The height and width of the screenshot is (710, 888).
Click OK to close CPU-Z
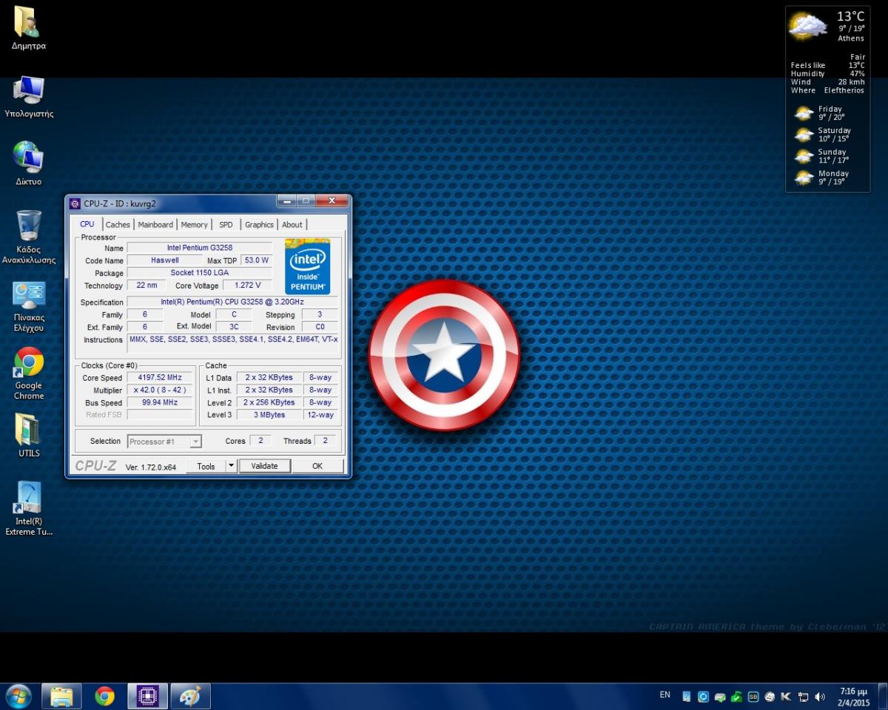pos(317,466)
